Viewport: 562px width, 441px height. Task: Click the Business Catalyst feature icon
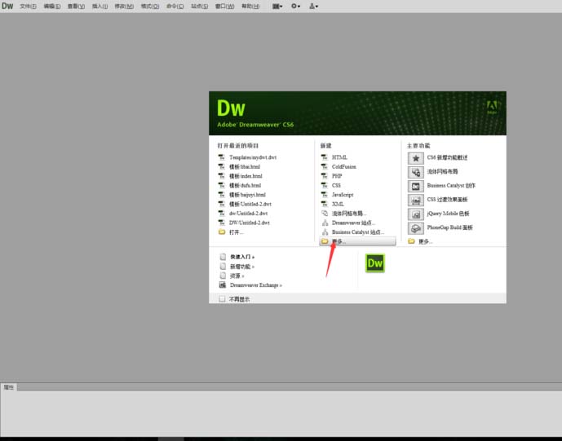point(415,186)
